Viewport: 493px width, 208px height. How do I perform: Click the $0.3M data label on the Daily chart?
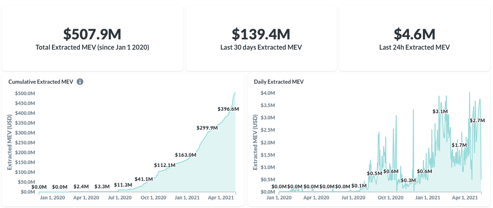click(409, 181)
